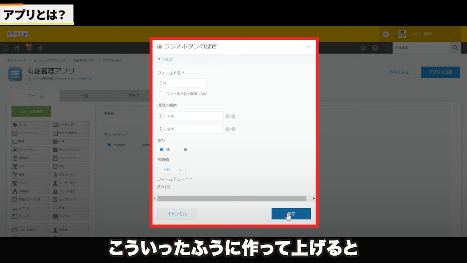Image resolution: width=467 pixels, height=263 pixels.
Task: Click the フィールド名 input field
Action: coord(182,83)
